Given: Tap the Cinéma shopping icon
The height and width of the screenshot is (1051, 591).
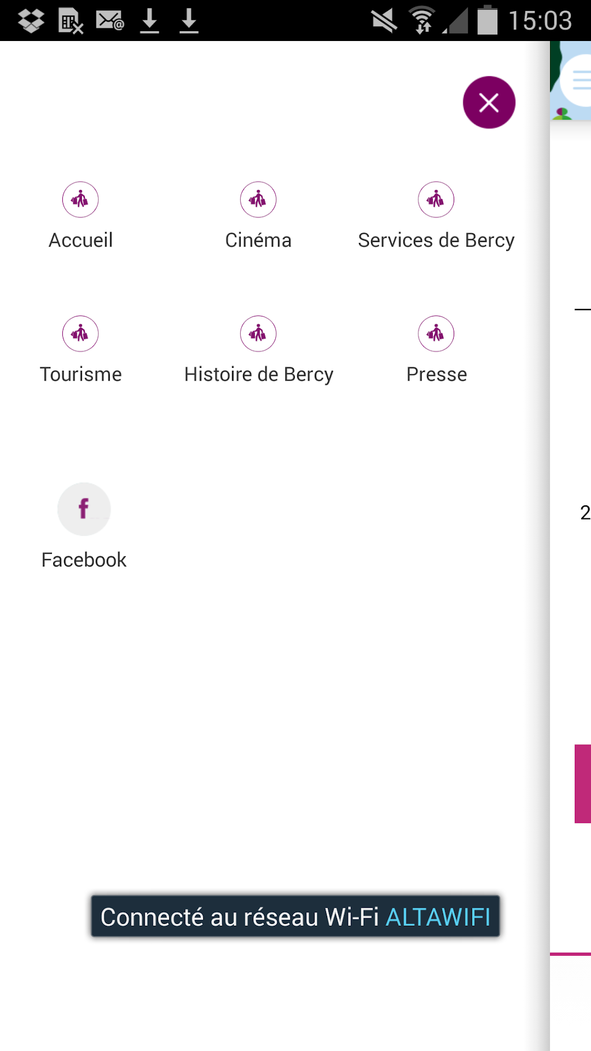Looking at the screenshot, I should pyautogui.click(x=258, y=200).
